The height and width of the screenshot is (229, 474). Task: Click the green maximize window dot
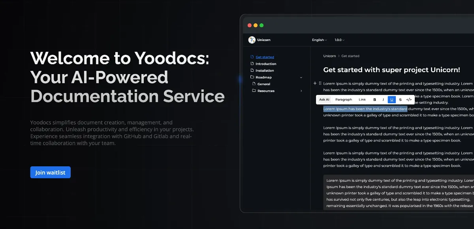point(261,25)
